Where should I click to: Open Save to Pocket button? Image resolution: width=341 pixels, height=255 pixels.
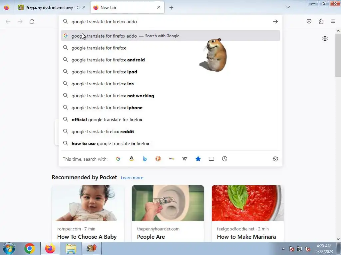(x=309, y=21)
